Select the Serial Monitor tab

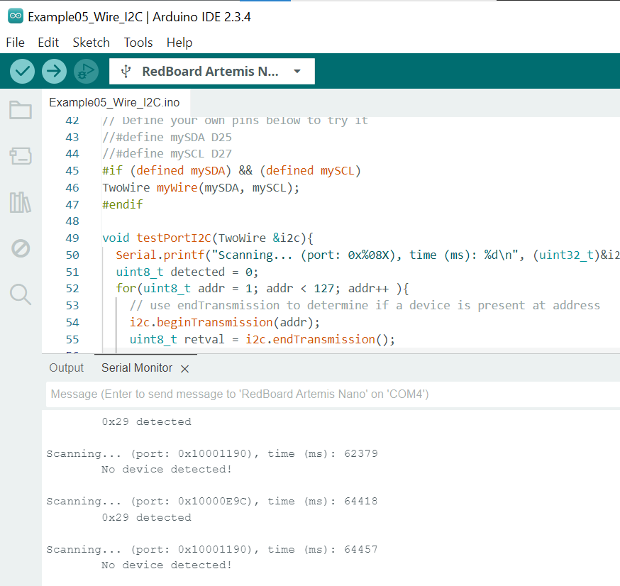click(137, 368)
